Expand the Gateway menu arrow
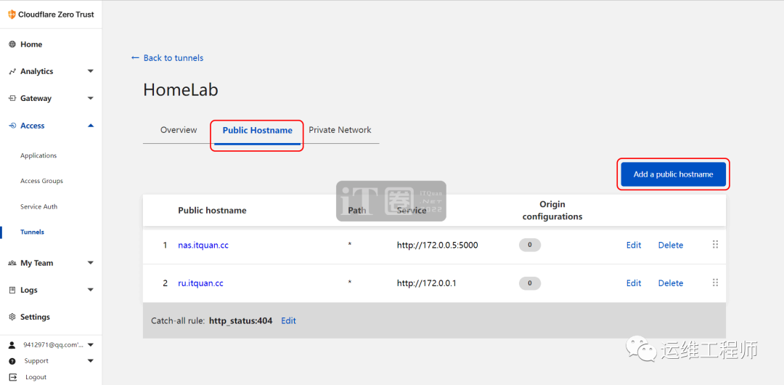 [x=91, y=98]
